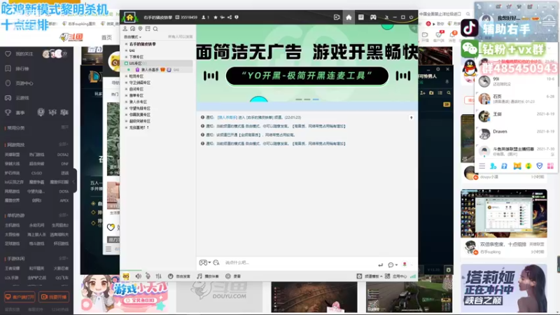560x315 pixels.
Task: Select the home tab icon in title bar
Action: pos(349,17)
